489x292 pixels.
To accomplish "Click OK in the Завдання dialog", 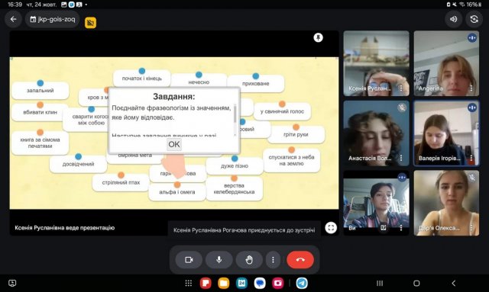I will [174, 144].
